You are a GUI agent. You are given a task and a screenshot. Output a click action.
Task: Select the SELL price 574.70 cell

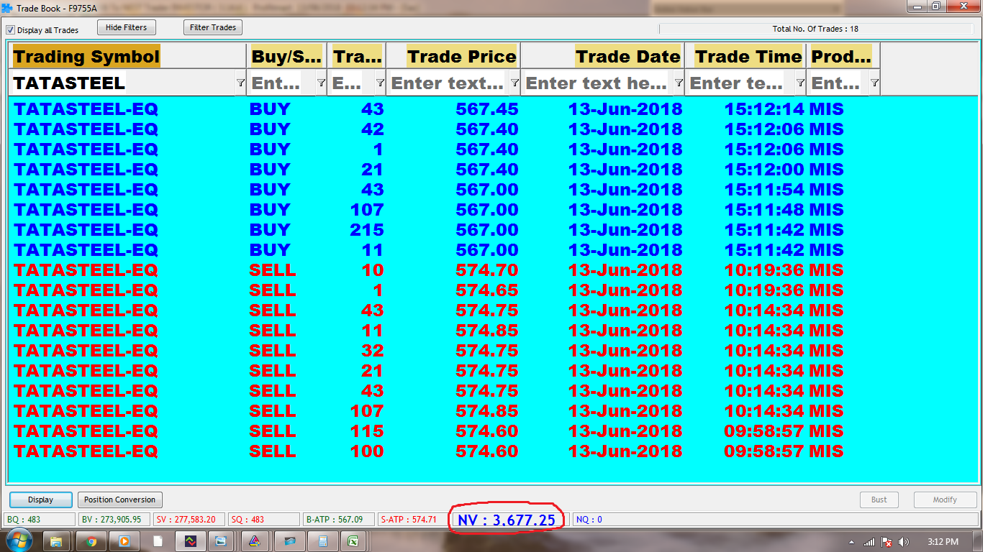(487, 270)
